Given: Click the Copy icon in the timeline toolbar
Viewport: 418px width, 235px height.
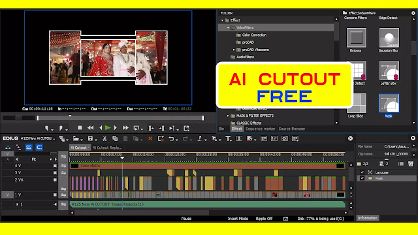Looking at the screenshot, I should pos(115,138).
